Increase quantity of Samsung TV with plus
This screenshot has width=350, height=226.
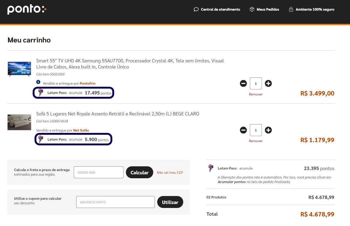[x=268, y=84]
